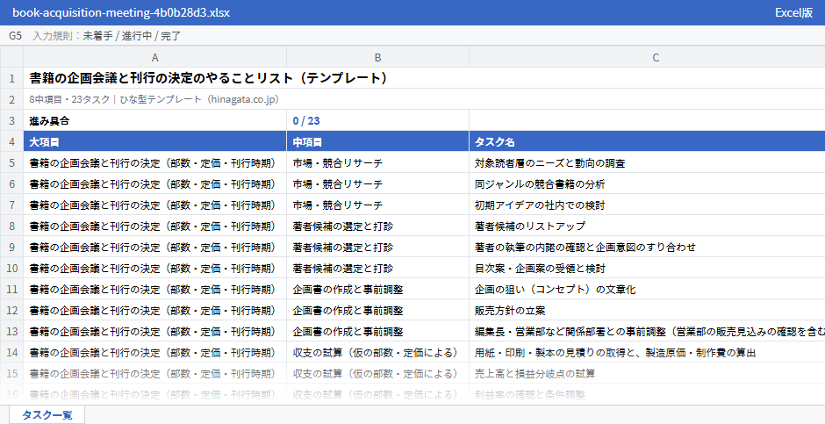Select column A header
The width and height of the screenshot is (825, 424).
pos(154,57)
